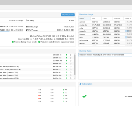The width and height of the screenshot is (132, 132).
Task: Expand details of the 18h task
Action: point(71,58)
